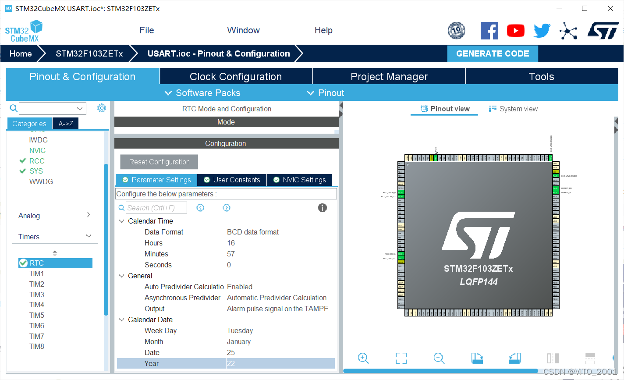Open the File menu

pyautogui.click(x=147, y=30)
